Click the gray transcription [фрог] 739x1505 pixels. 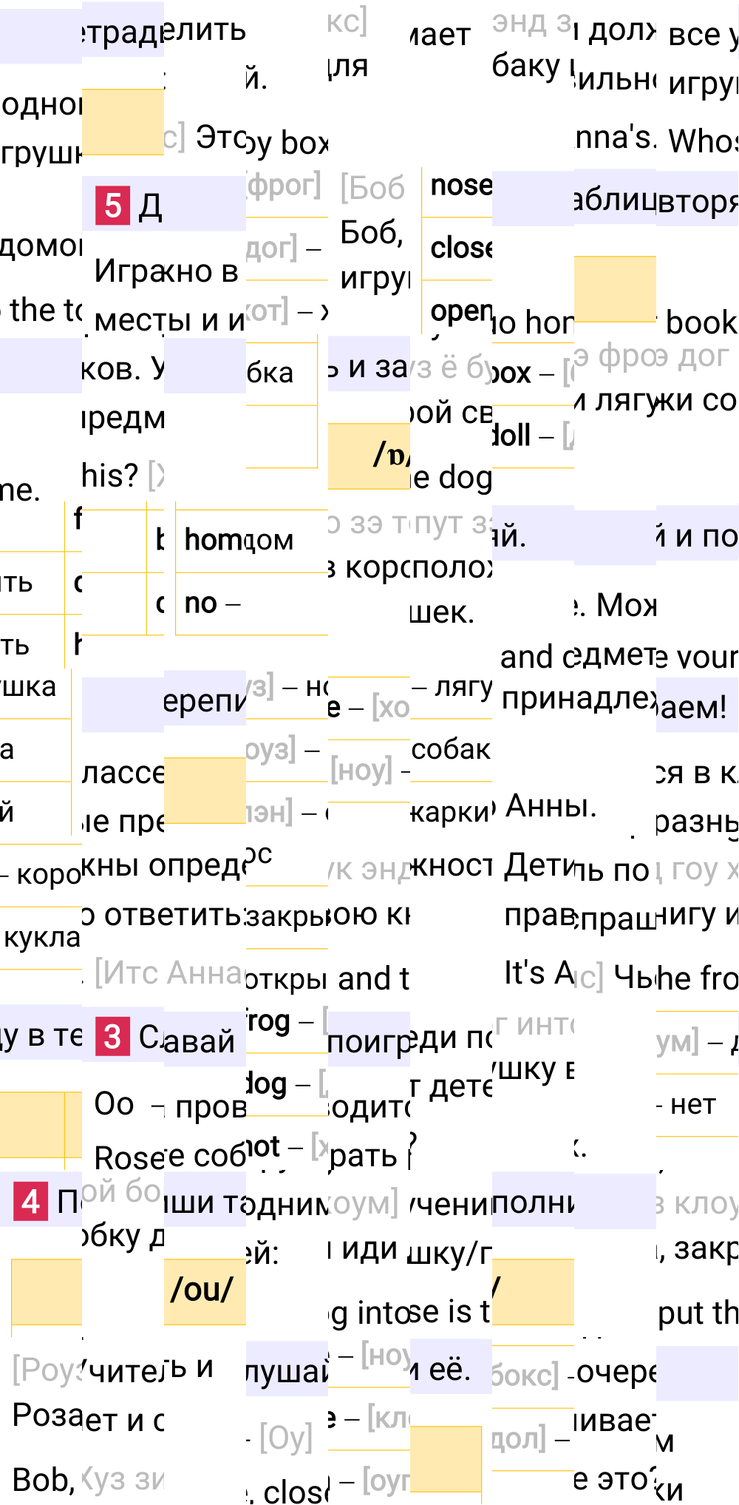point(284,185)
